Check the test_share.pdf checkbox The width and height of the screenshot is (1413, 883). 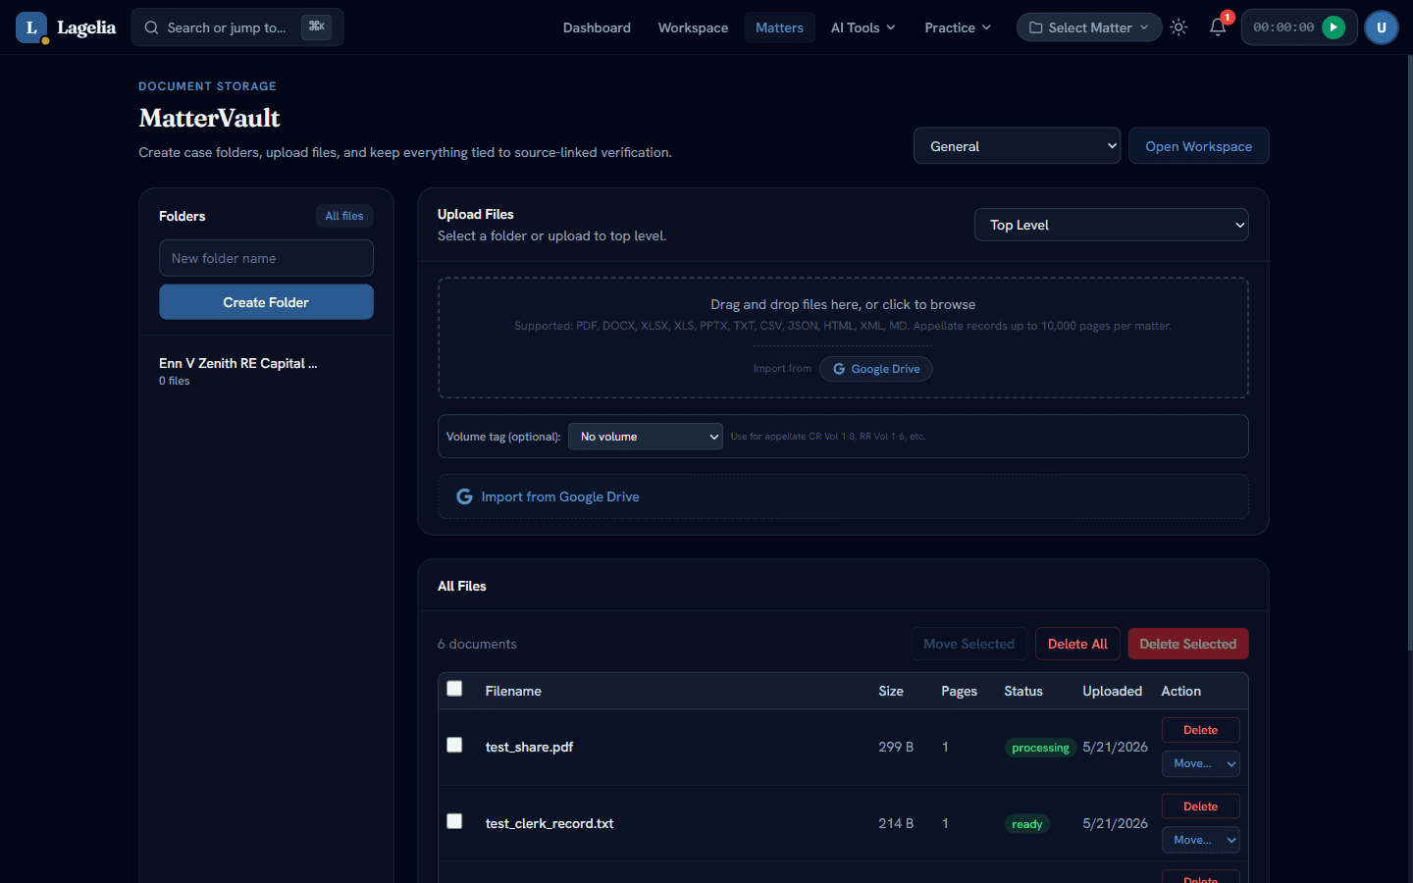(x=454, y=745)
